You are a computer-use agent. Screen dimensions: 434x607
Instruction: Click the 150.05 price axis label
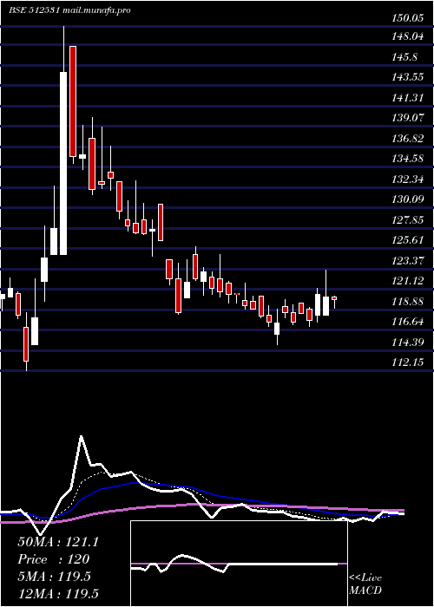[407, 18]
